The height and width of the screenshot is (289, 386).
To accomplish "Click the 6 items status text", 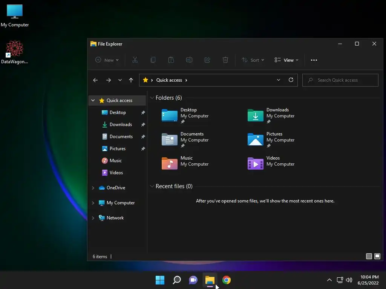I will tap(100, 256).
